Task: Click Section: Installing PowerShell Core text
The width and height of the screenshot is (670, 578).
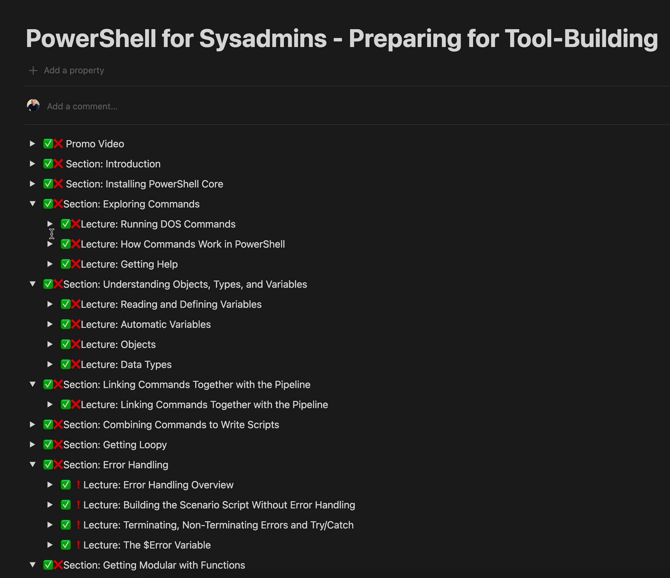Action: click(x=144, y=184)
